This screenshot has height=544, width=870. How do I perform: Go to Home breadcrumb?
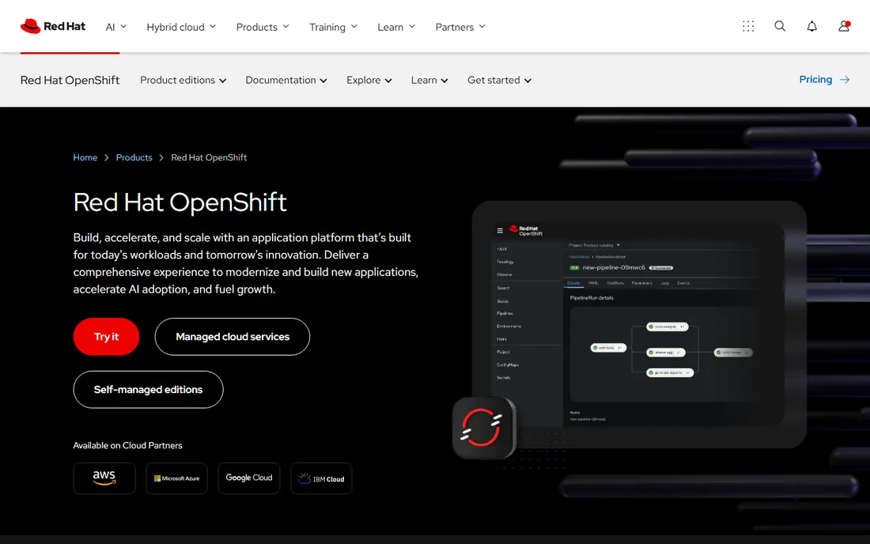coord(85,157)
